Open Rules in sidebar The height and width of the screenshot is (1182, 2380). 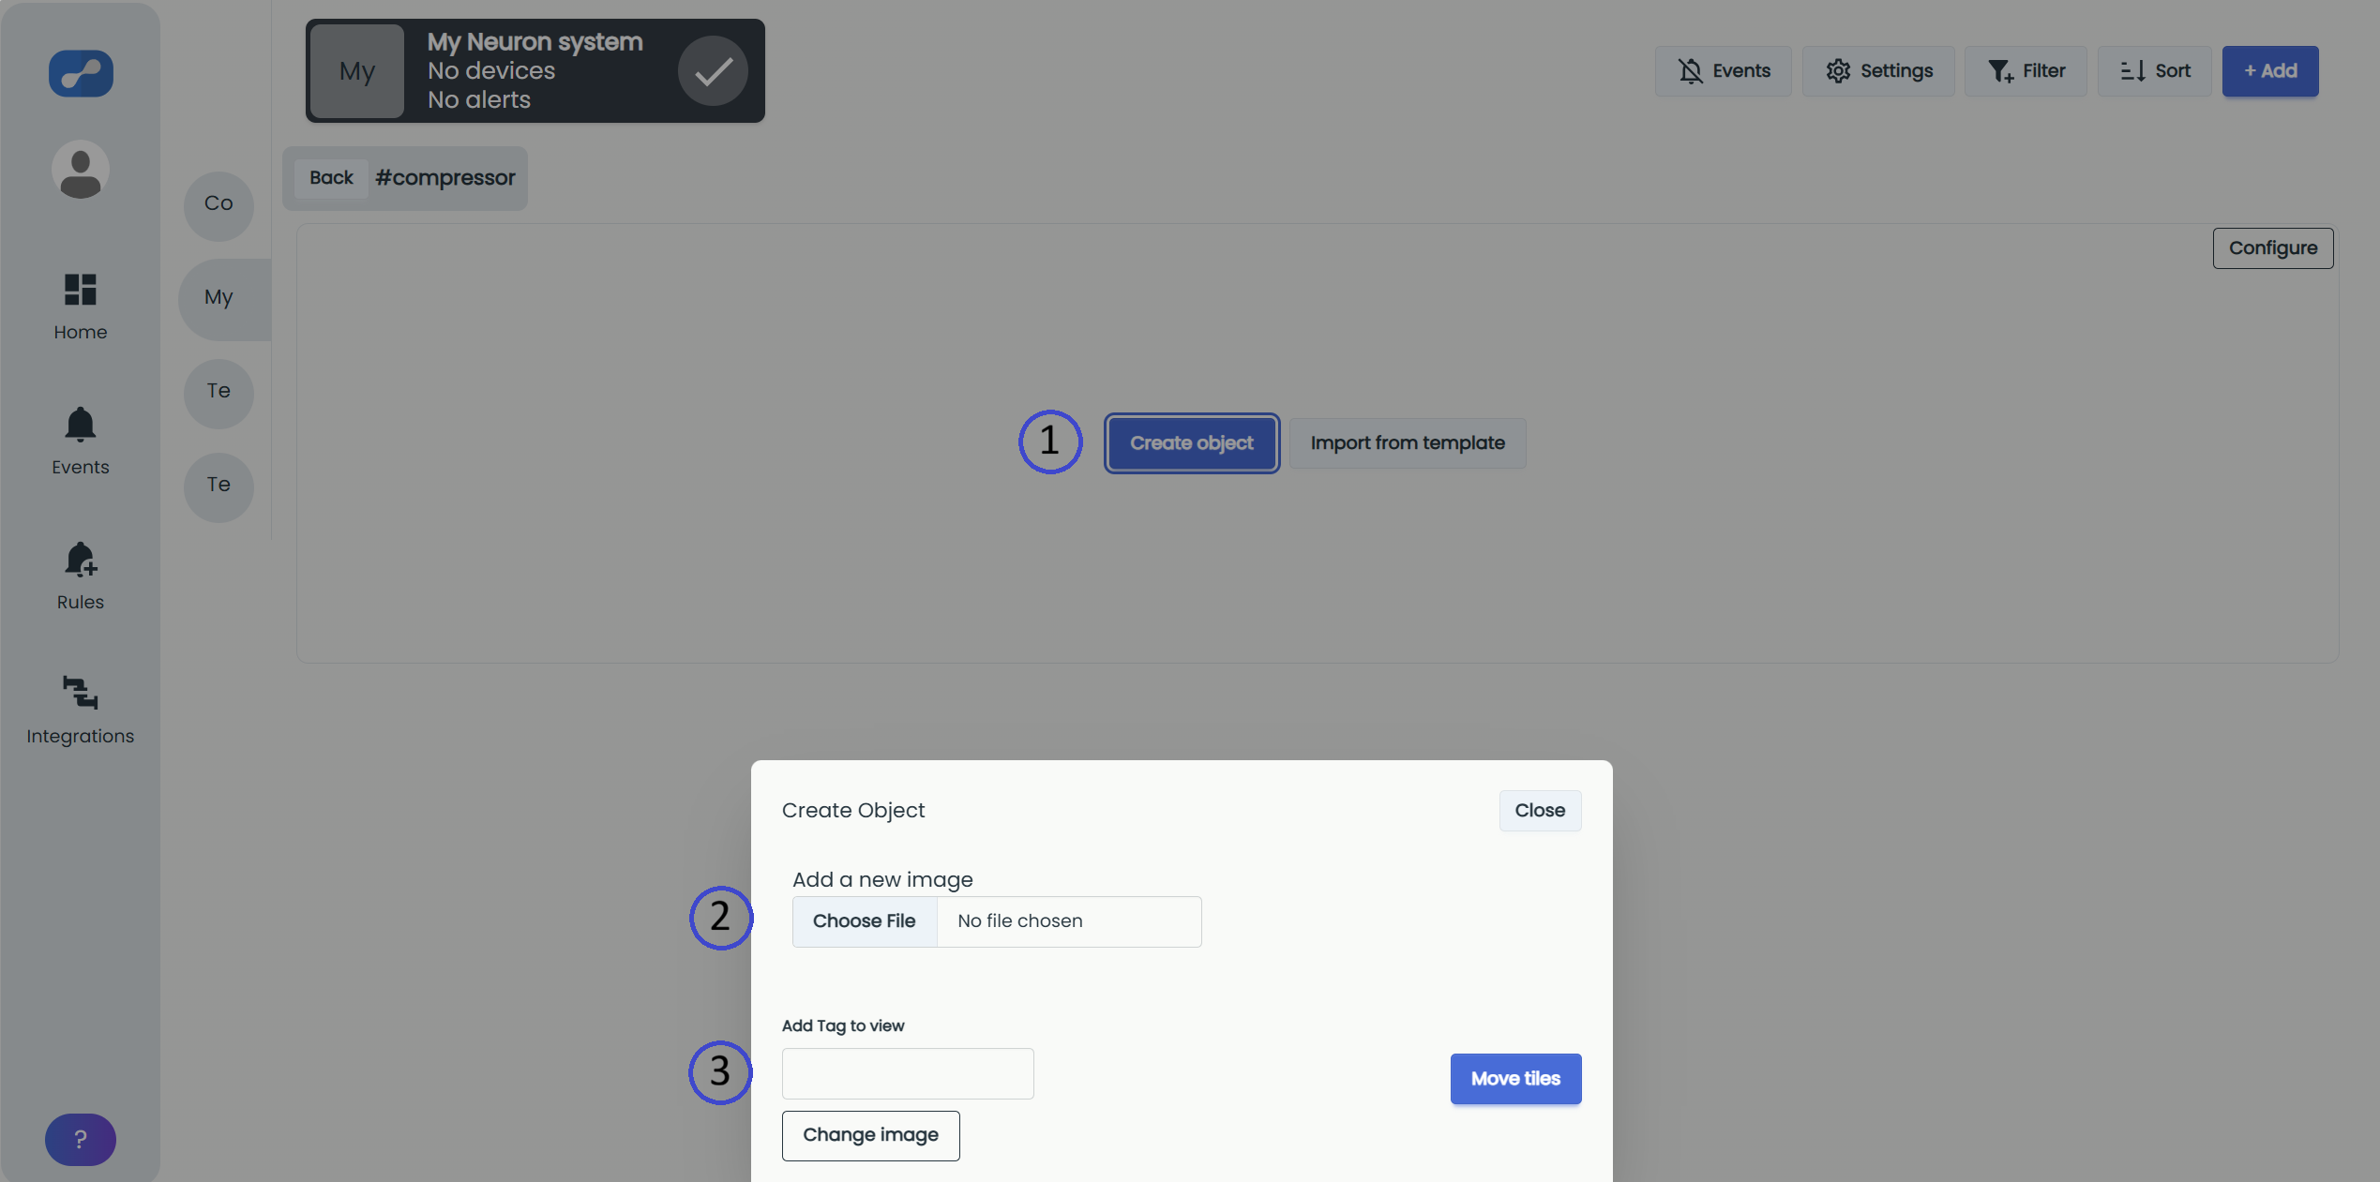click(81, 576)
